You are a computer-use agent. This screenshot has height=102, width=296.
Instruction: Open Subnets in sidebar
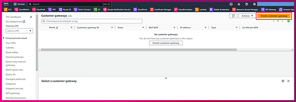pos(10,48)
